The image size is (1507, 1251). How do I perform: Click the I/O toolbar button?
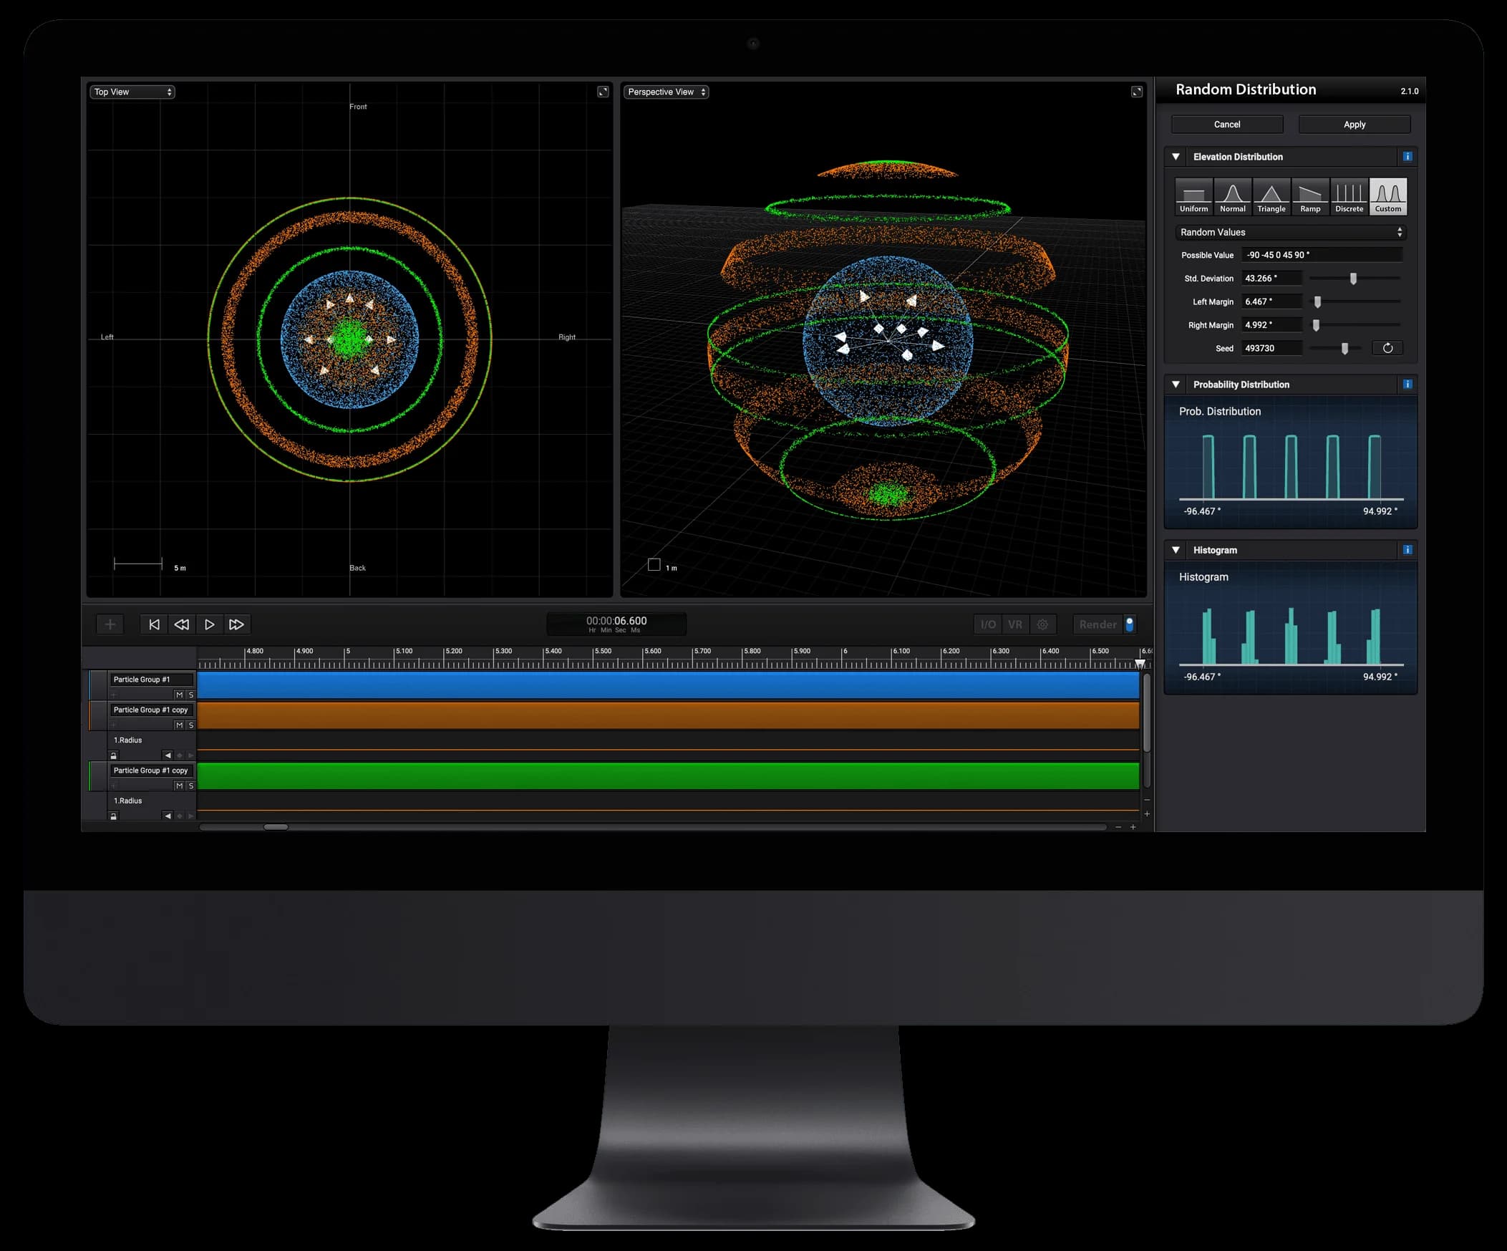[x=988, y=624]
